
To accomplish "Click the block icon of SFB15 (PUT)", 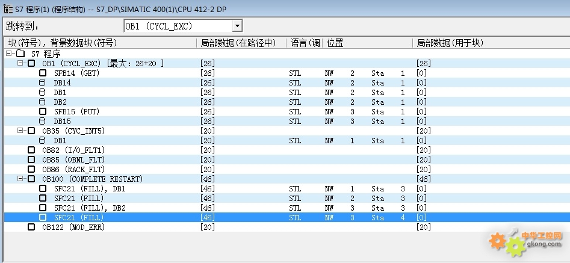I will (43, 111).
